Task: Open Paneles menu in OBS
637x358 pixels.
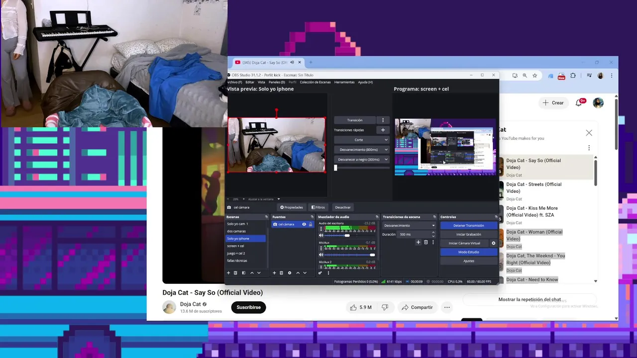Action: pyautogui.click(x=277, y=82)
